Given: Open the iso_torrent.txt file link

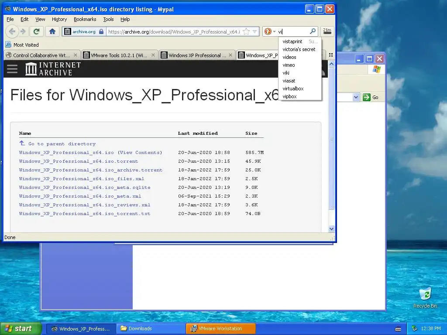Looking at the screenshot, I should pos(85,214).
